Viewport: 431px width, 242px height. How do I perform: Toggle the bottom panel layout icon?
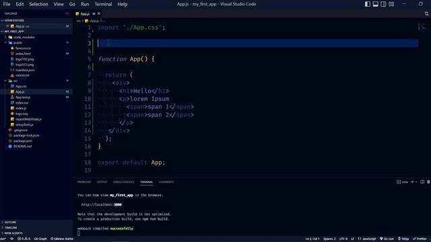[376, 4]
